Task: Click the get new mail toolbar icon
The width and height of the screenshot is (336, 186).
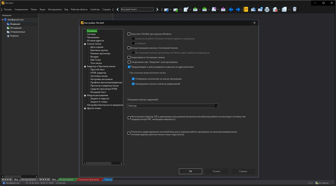Action: (x=166, y=10)
